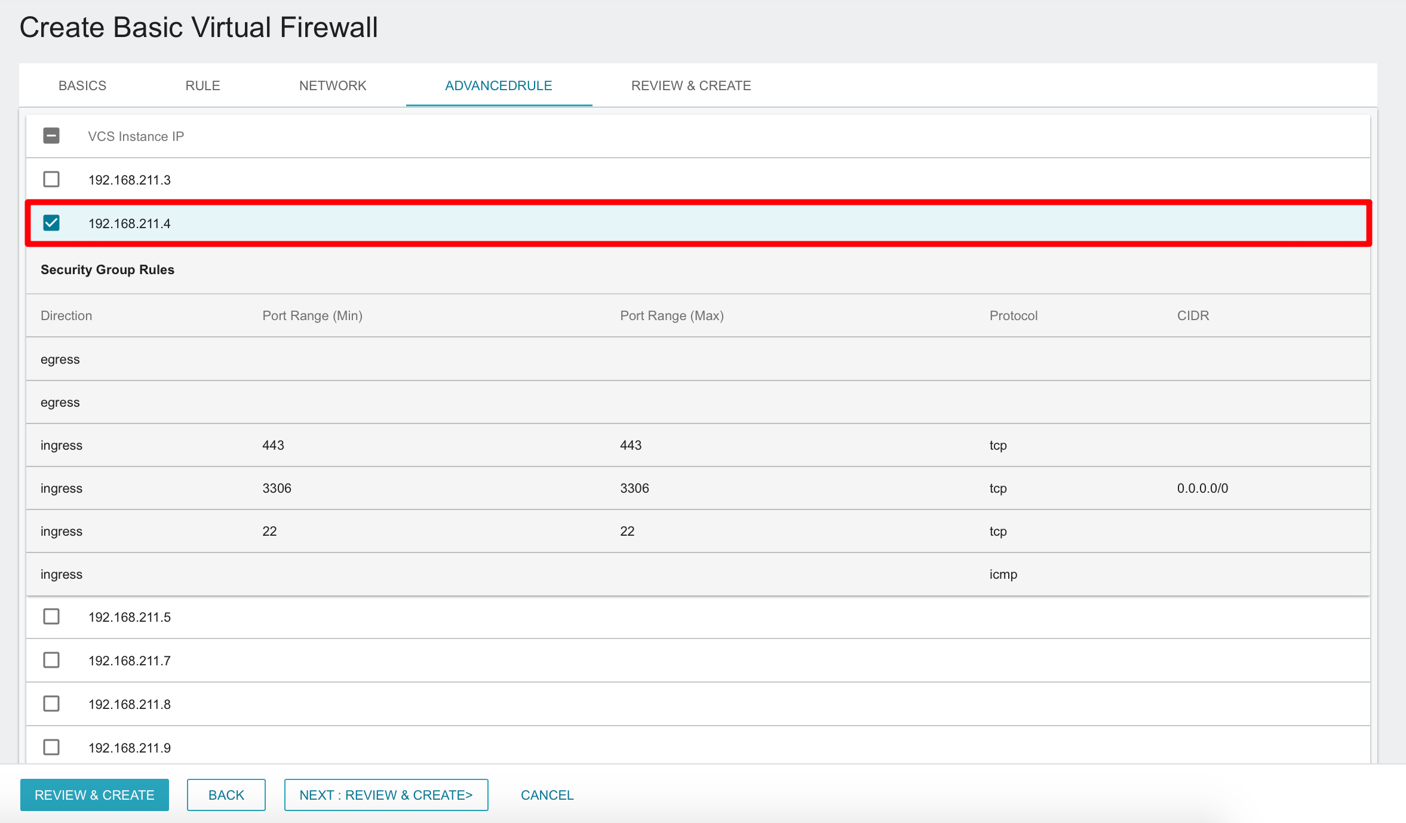Mark the 192.168.211.9 checkbox

(51, 747)
